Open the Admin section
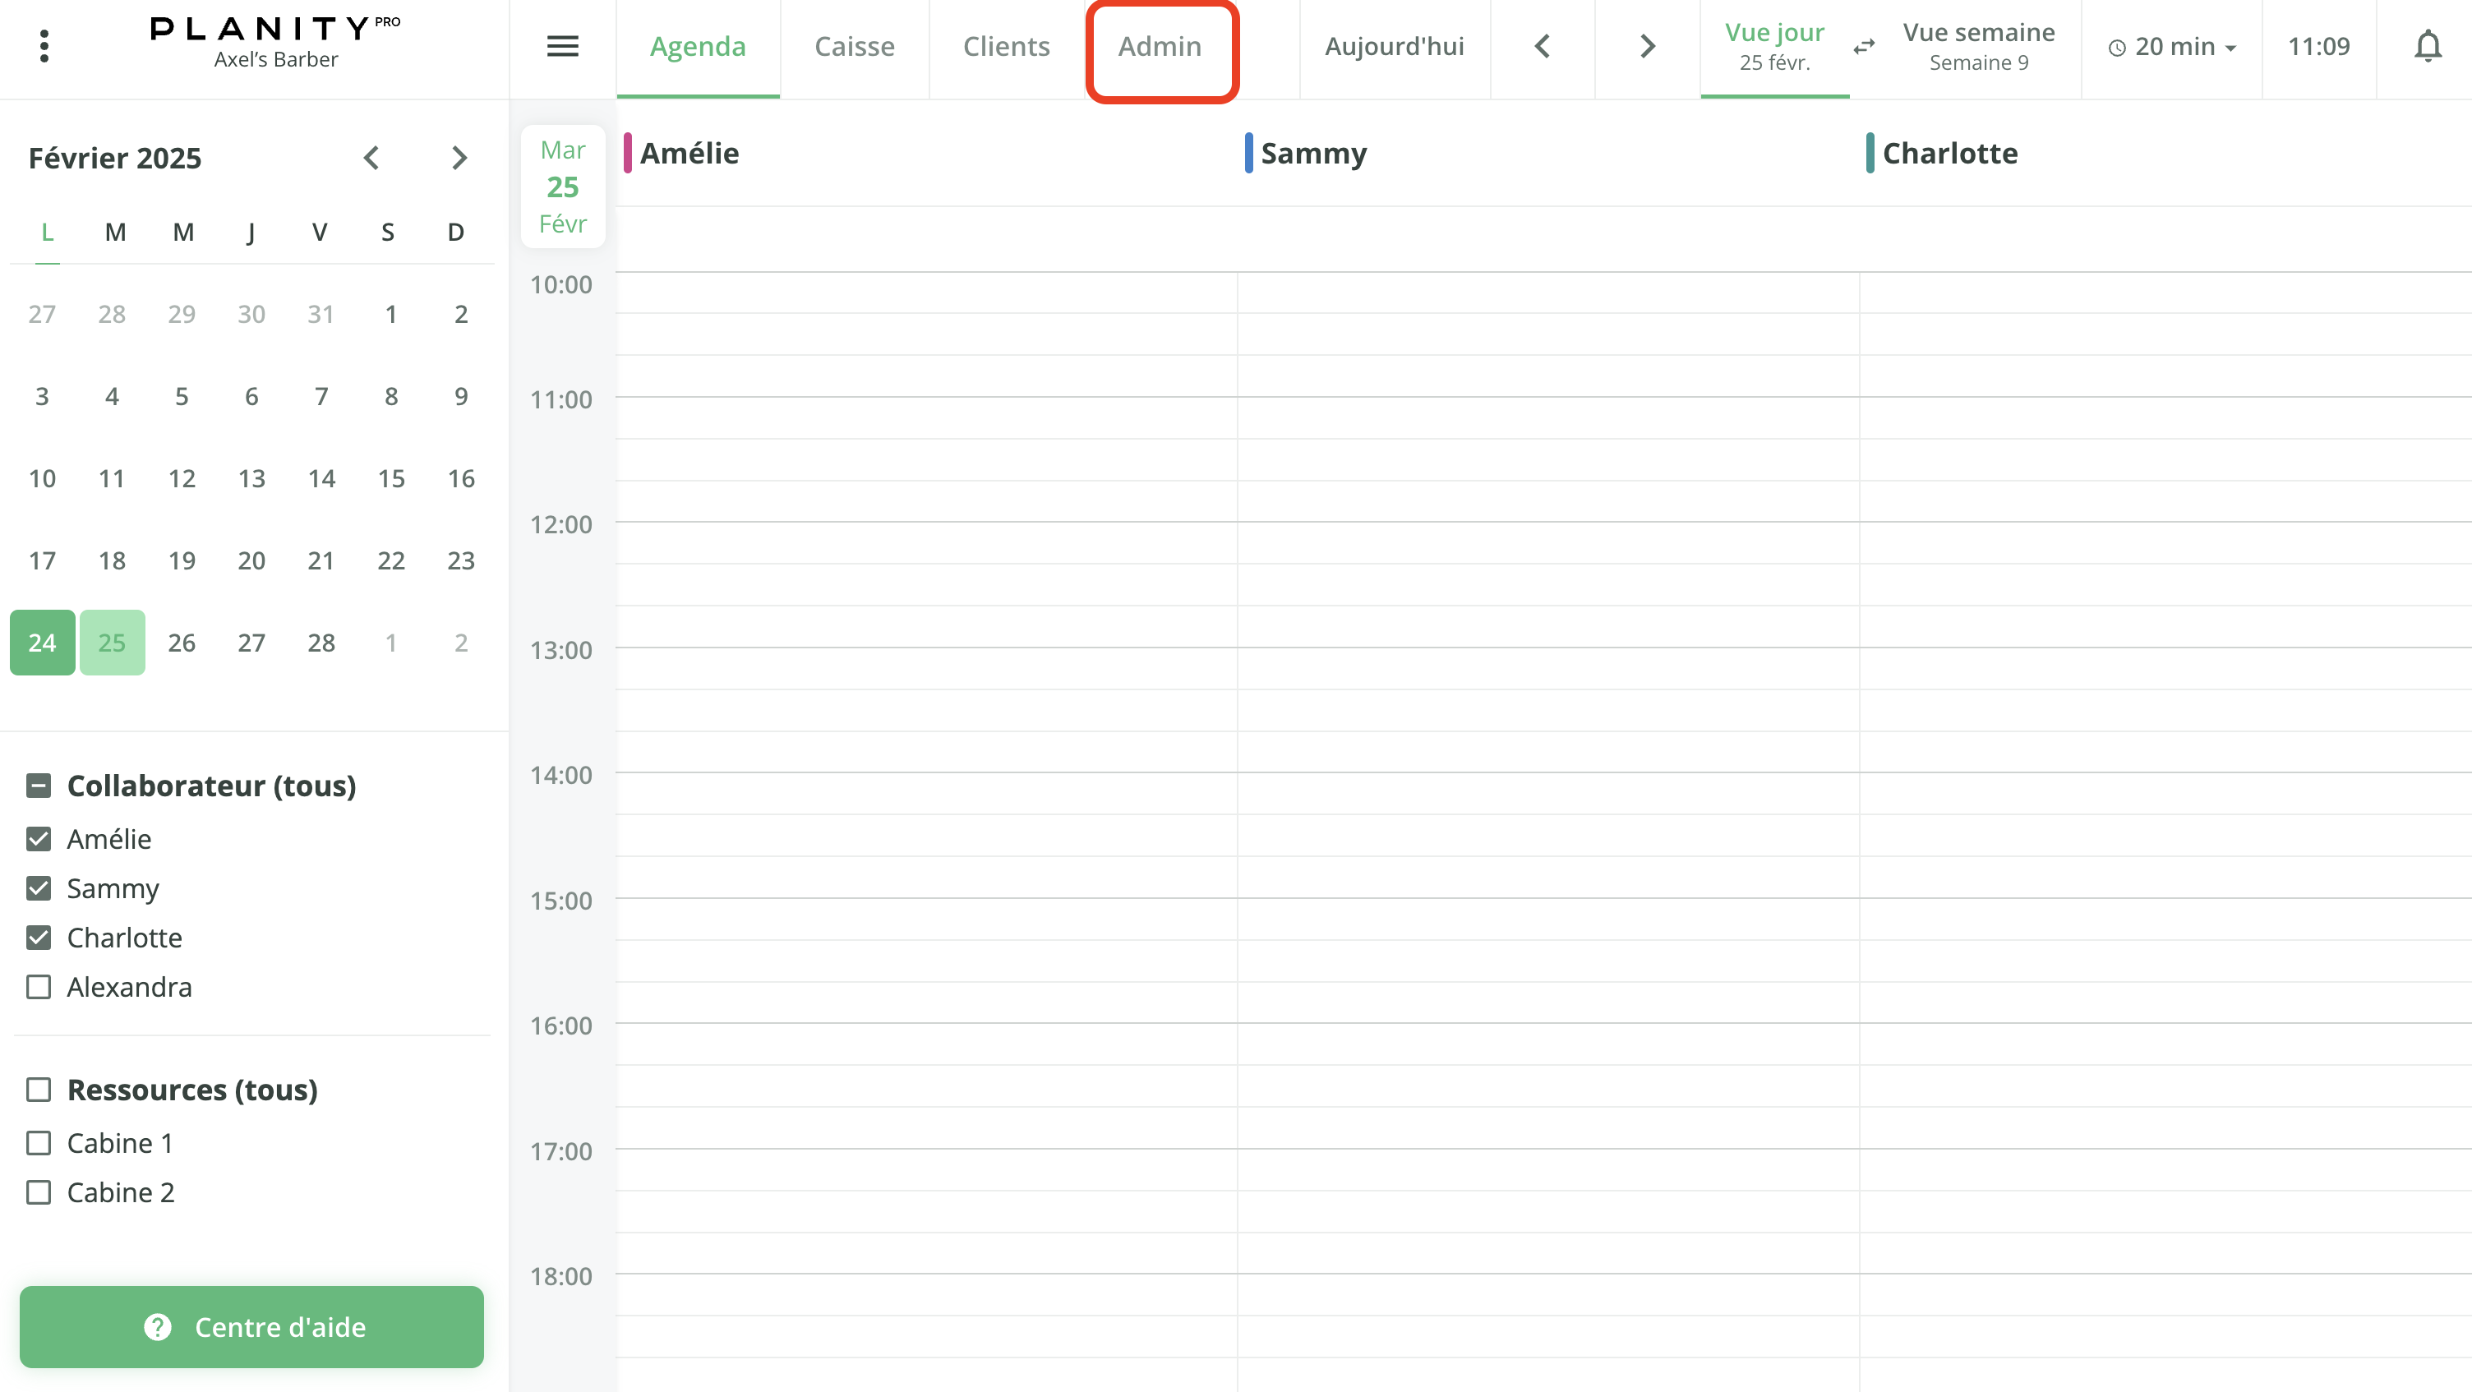The height and width of the screenshot is (1392, 2472). (1160, 45)
